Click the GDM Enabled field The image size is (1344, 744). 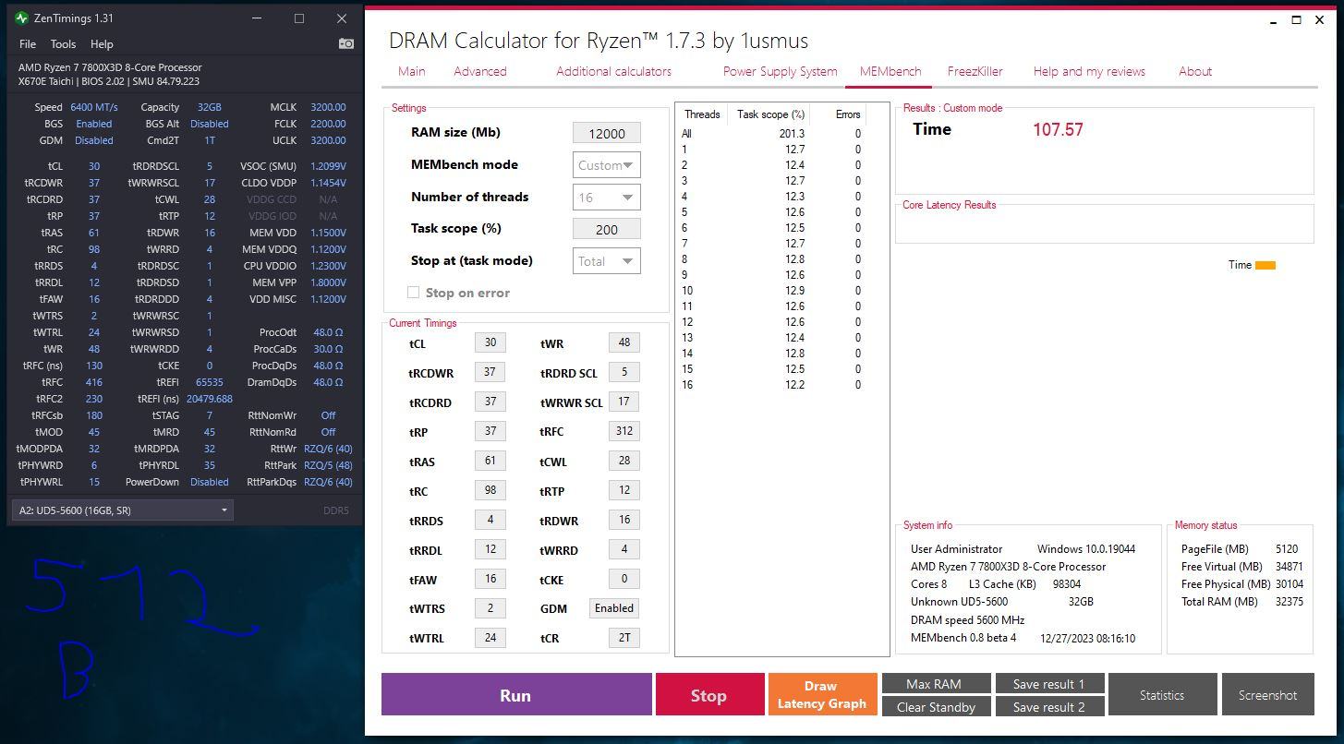click(614, 608)
